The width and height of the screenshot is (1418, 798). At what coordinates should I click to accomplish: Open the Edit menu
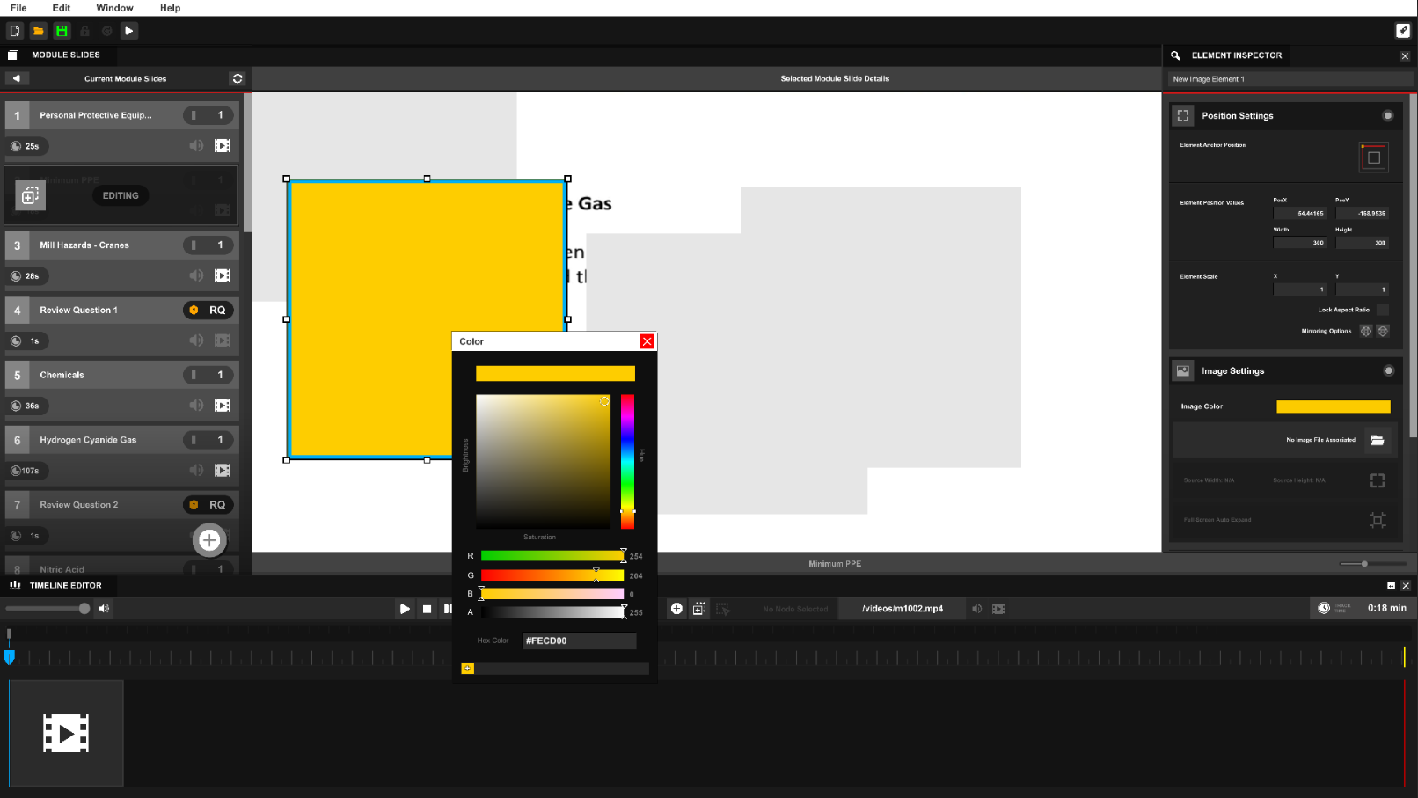[61, 8]
